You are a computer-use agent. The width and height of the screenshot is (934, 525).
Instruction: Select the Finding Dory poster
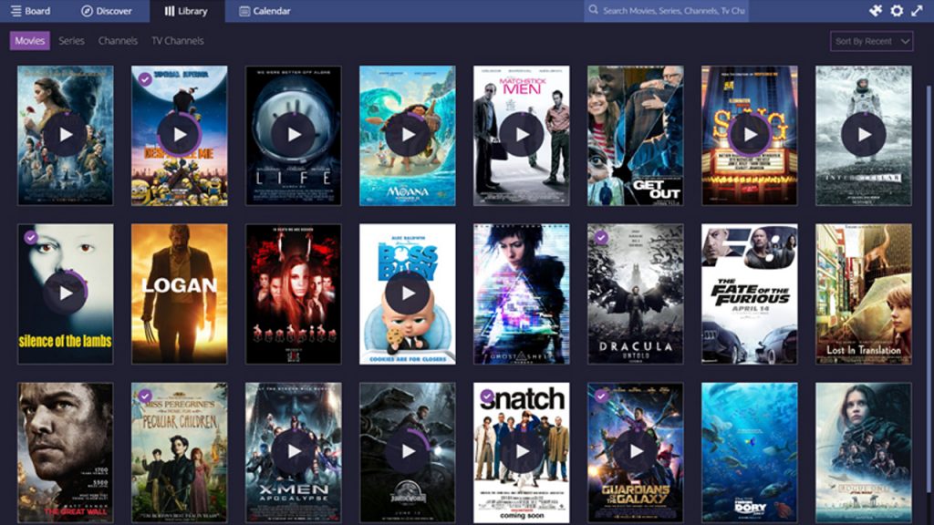click(750, 452)
